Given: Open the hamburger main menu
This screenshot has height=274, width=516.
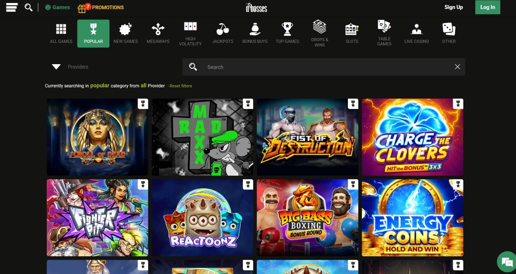Looking at the screenshot, I should tap(12, 7).
